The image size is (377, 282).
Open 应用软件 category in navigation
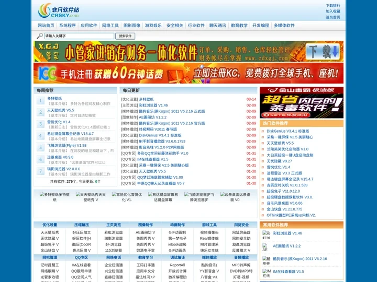point(88,26)
